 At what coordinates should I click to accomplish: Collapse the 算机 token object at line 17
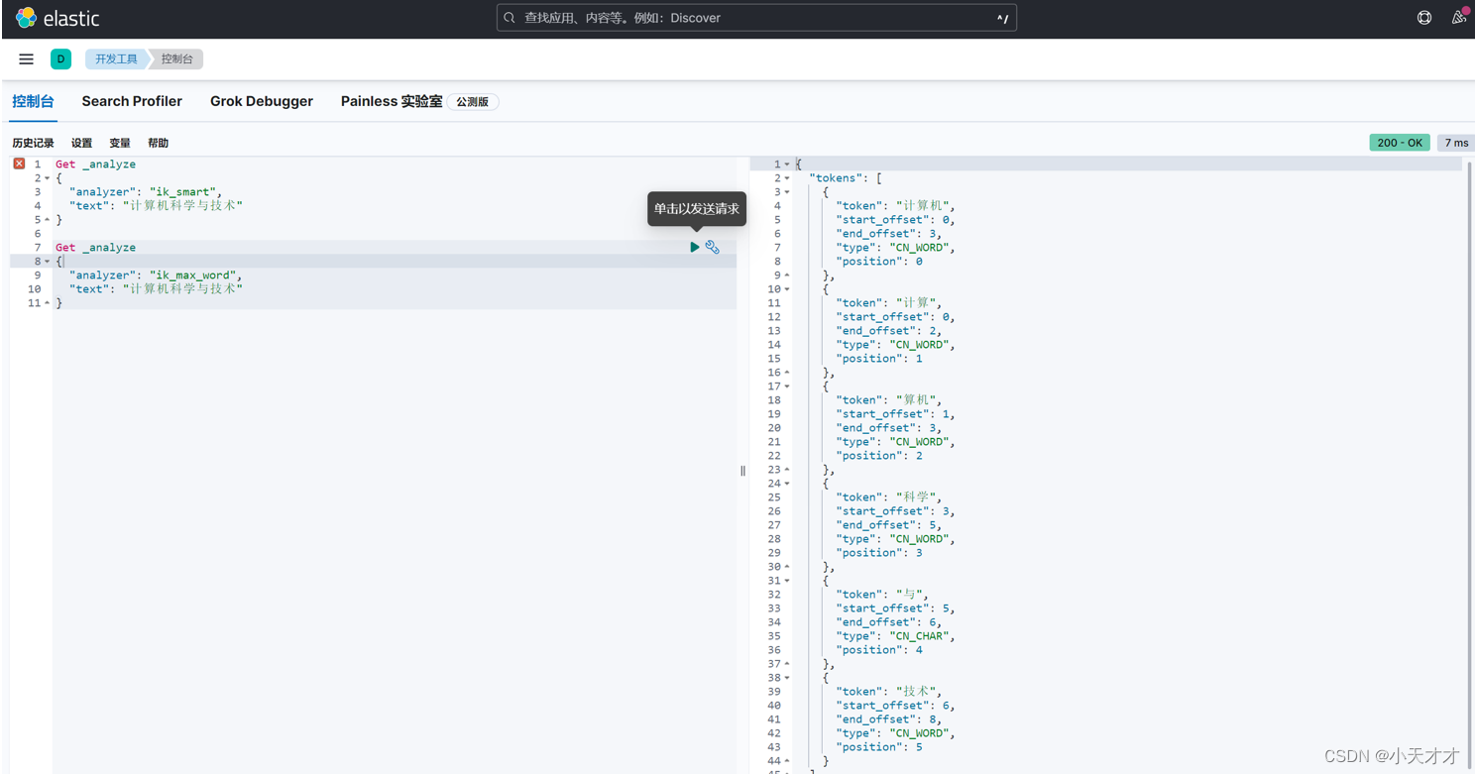click(787, 387)
